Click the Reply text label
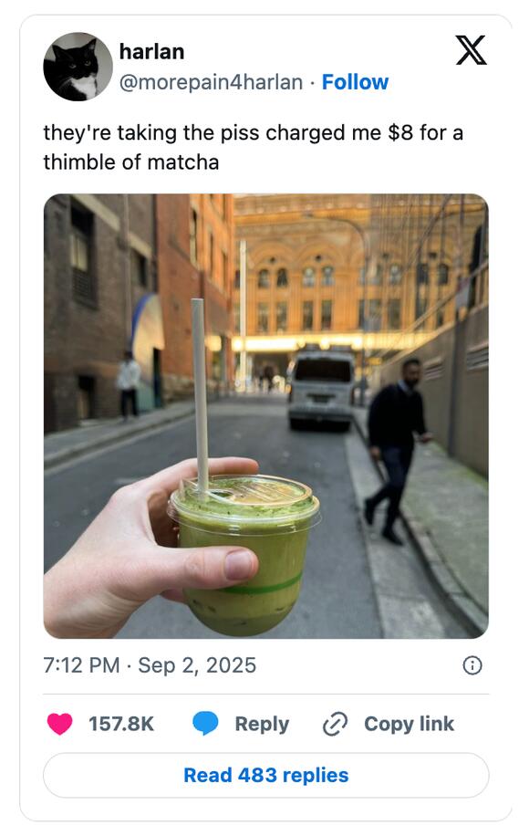 [262, 724]
